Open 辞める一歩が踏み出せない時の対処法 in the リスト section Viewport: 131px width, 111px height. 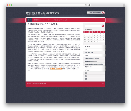coord(94,64)
